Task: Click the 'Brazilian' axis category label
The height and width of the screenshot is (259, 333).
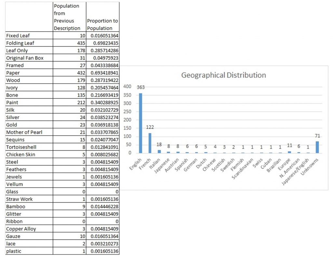Action: point(273,165)
